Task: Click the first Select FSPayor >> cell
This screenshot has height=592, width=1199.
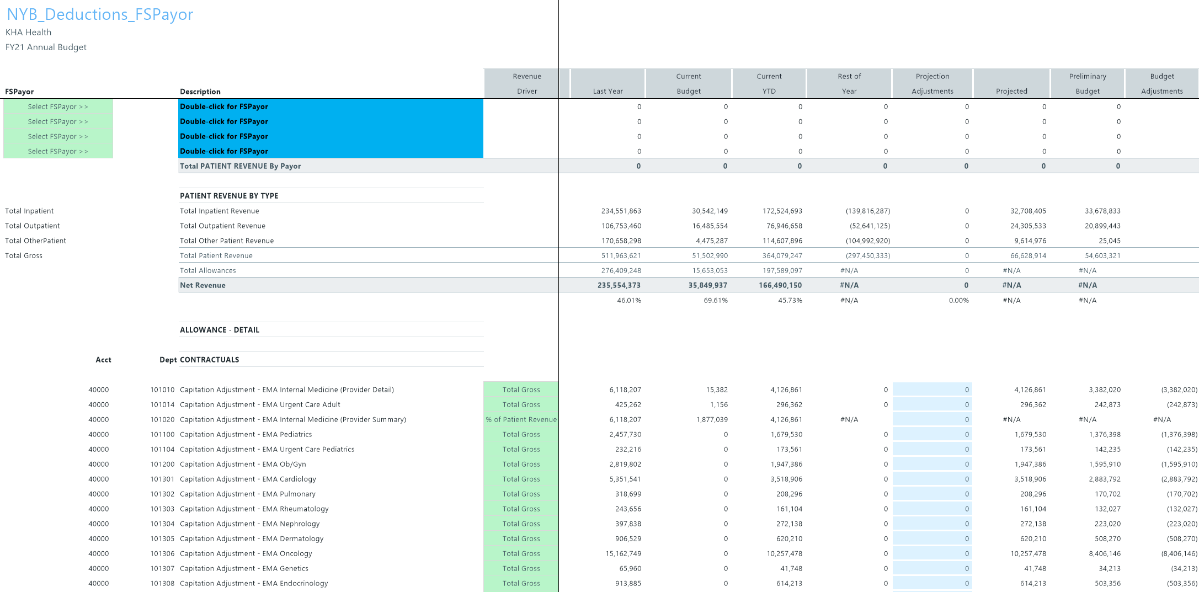Action: pyautogui.click(x=58, y=106)
